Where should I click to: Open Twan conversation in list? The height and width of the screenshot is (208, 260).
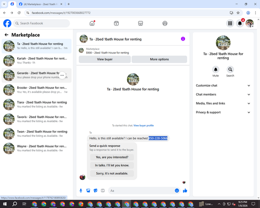36,134
